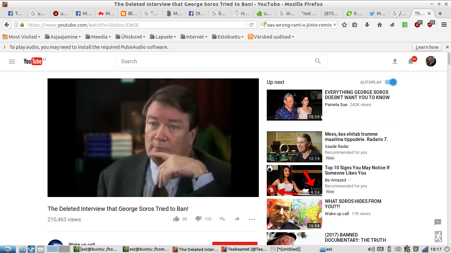The width and height of the screenshot is (451, 253).
Task: Open the system start menu button
Action: tap(7, 249)
